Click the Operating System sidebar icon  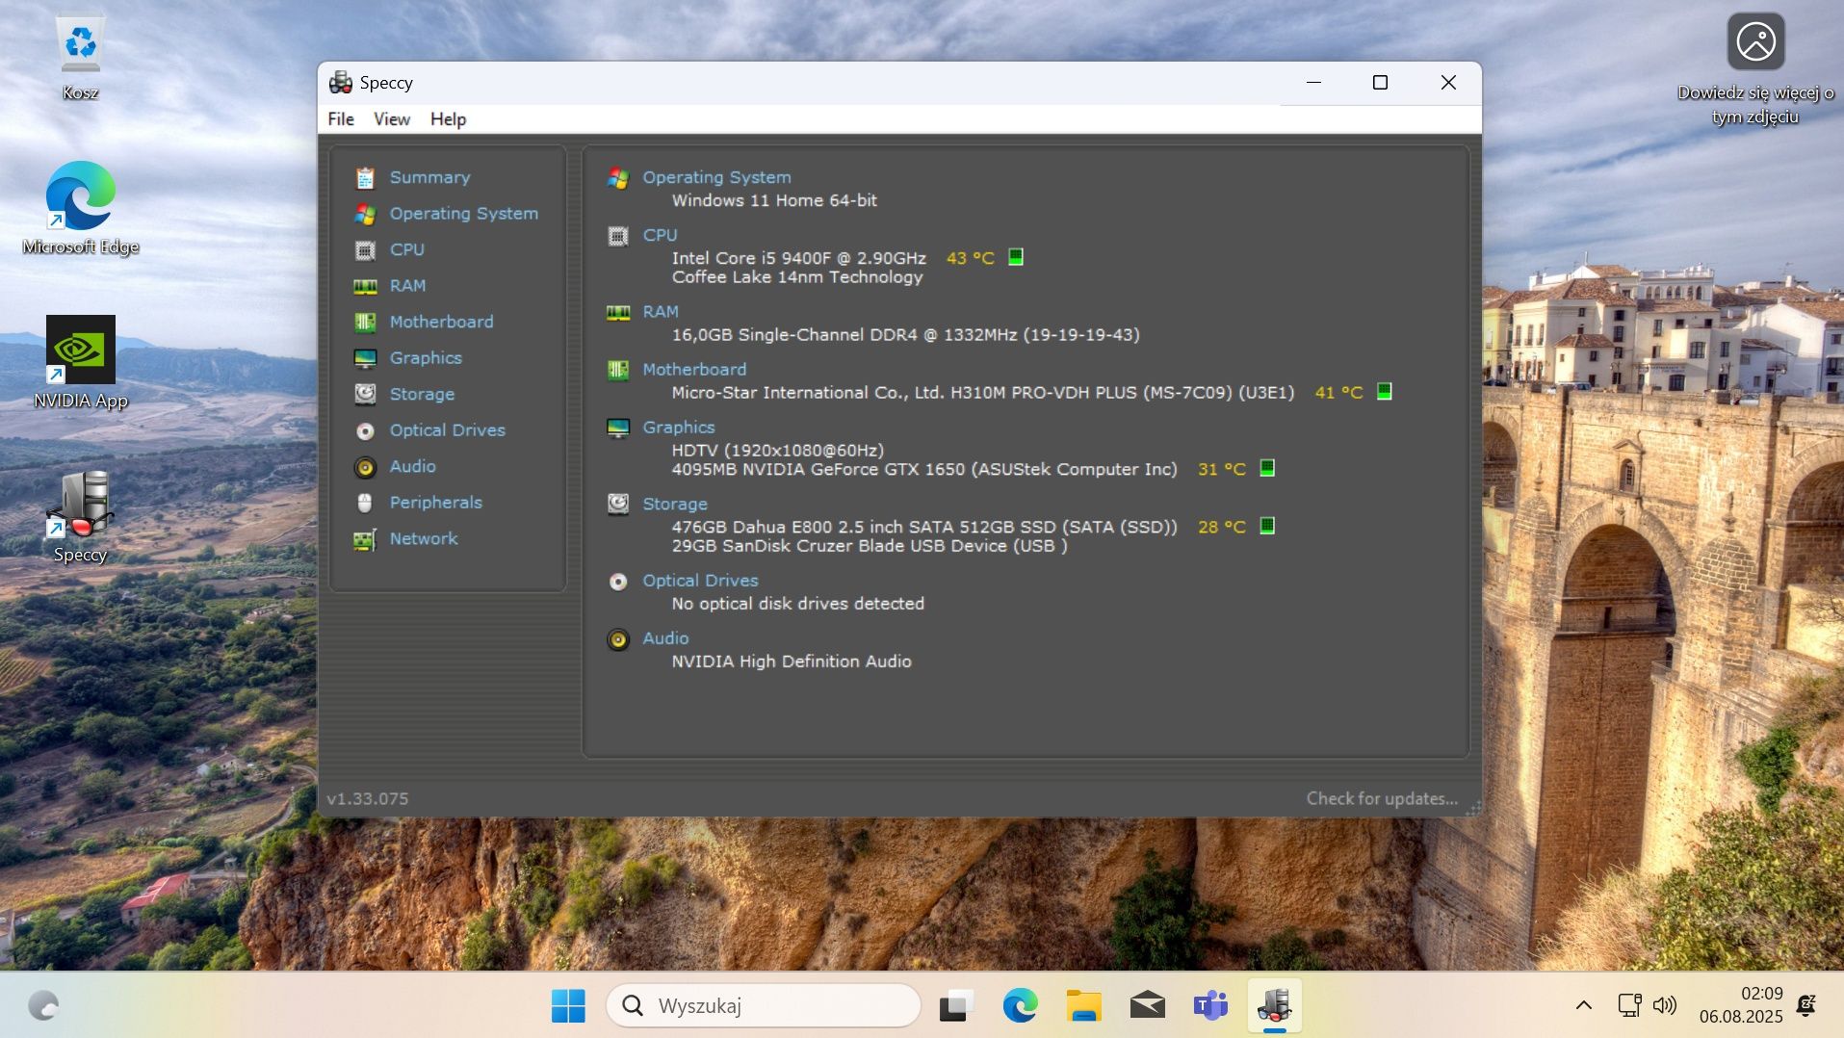(x=365, y=214)
